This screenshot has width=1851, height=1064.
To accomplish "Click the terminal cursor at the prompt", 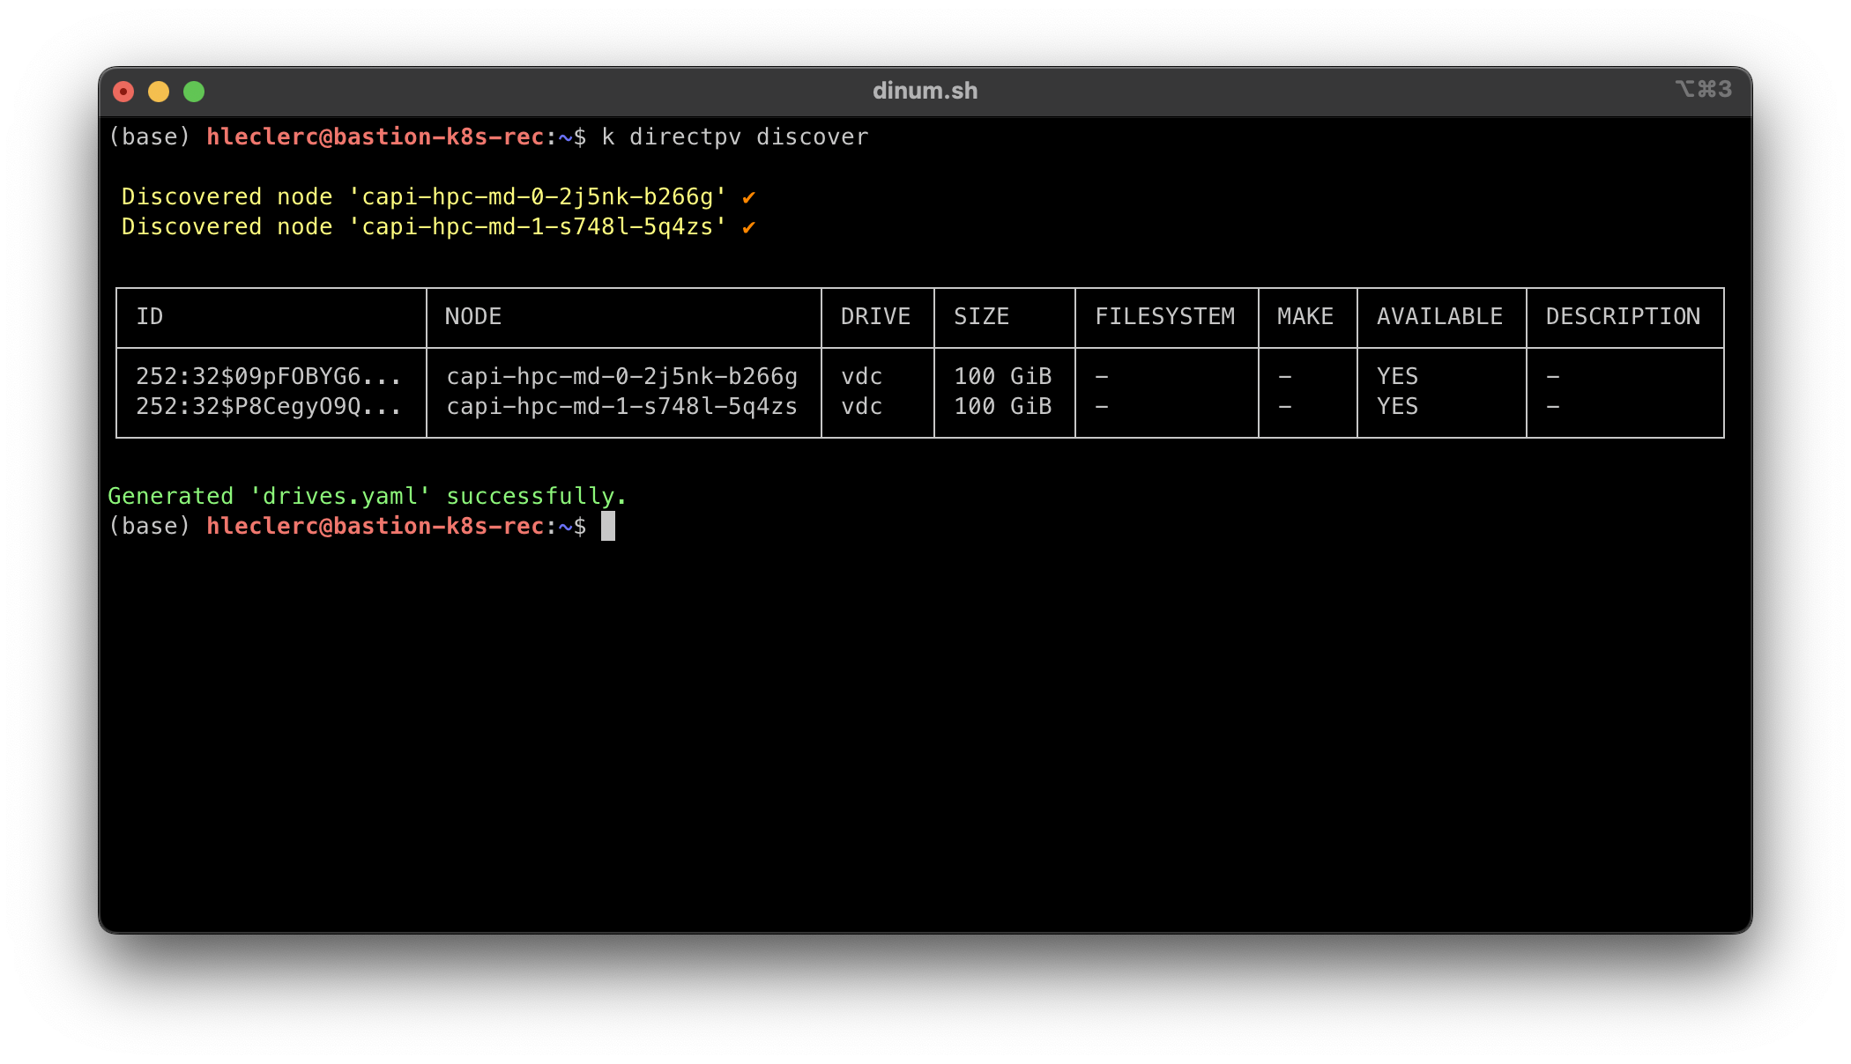I will (x=608, y=527).
